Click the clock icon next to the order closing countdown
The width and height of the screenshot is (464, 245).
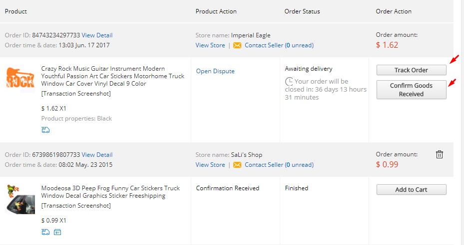tap(289, 81)
